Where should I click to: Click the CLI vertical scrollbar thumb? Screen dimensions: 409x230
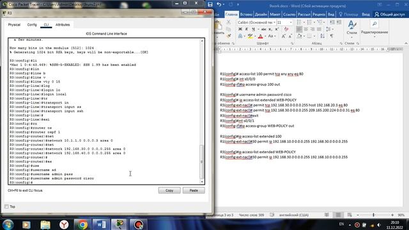pos(202,162)
